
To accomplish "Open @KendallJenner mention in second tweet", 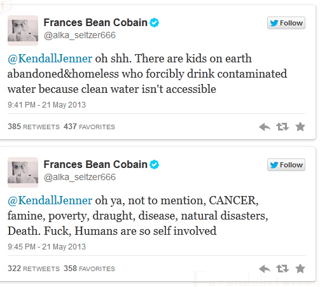I will [x=50, y=200].
